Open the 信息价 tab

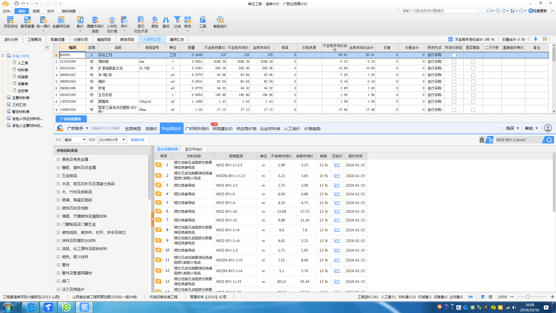click(x=151, y=128)
